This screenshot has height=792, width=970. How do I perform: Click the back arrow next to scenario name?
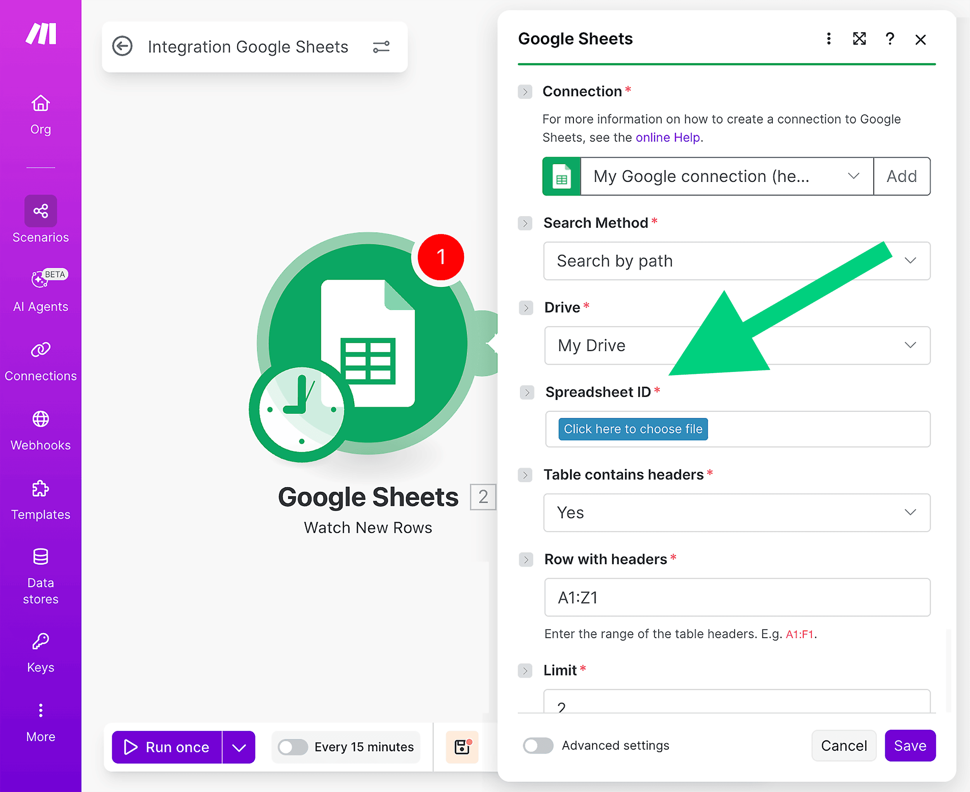122,47
